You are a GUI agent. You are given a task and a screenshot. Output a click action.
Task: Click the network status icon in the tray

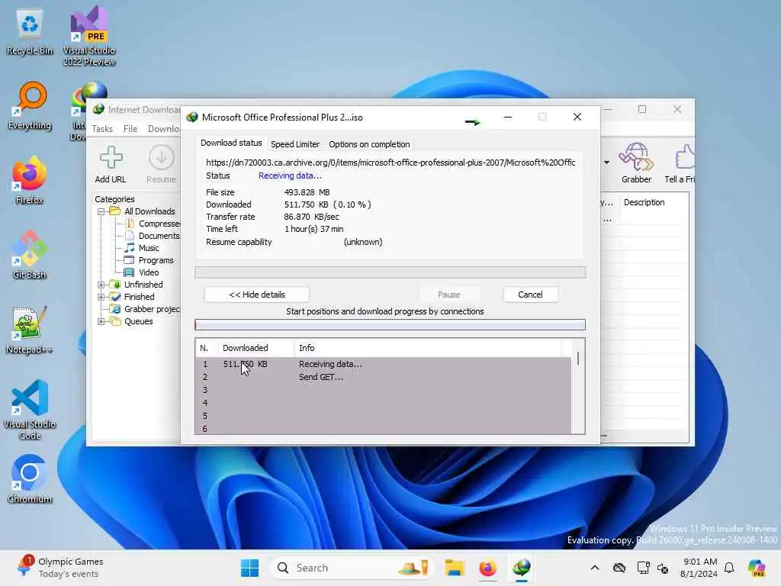coord(643,568)
